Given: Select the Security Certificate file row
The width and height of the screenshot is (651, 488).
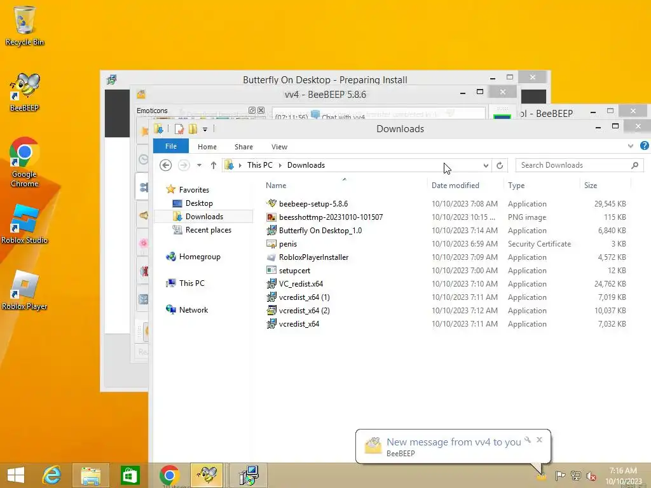Looking at the screenshot, I should (x=446, y=243).
